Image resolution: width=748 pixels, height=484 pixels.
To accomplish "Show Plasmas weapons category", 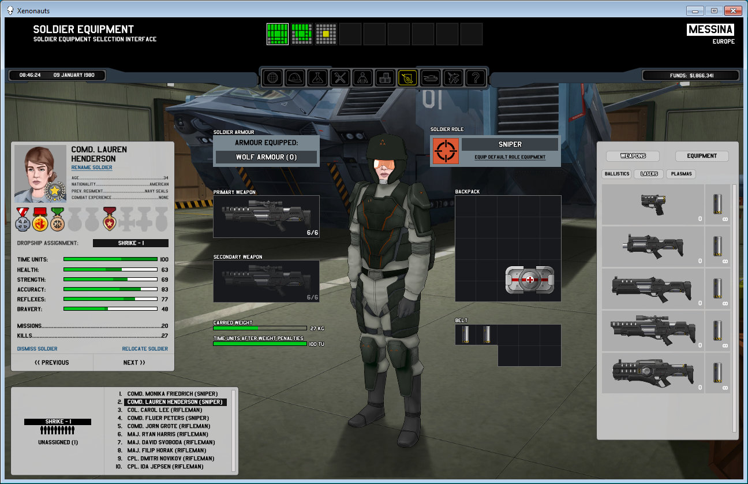I will click(x=681, y=174).
